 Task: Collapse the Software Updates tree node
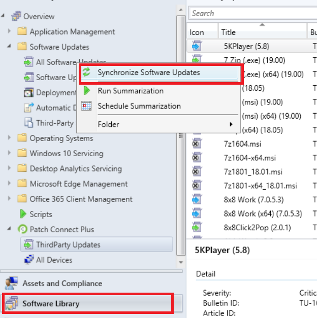point(9,46)
